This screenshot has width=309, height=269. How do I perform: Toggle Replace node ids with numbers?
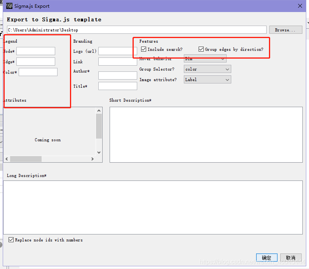11,239
